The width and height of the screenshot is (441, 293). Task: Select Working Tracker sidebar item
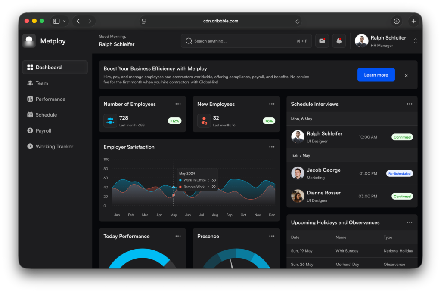[54, 146]
